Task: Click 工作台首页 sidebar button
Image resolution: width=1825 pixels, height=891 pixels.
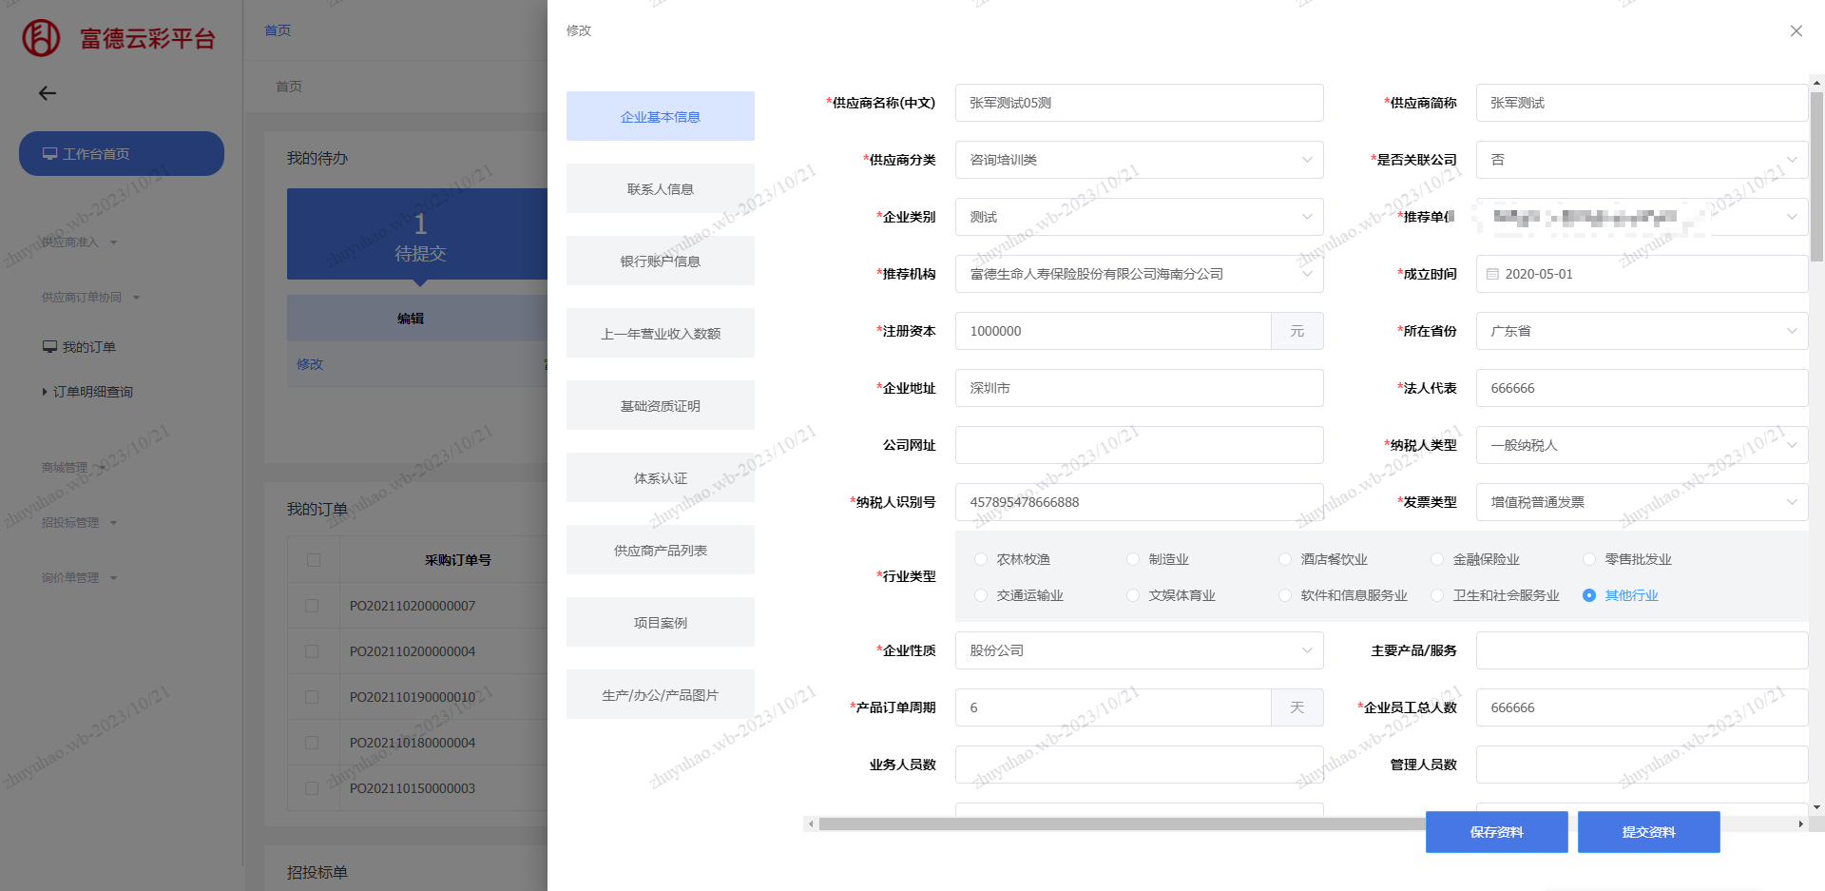Action: (122, 154)
